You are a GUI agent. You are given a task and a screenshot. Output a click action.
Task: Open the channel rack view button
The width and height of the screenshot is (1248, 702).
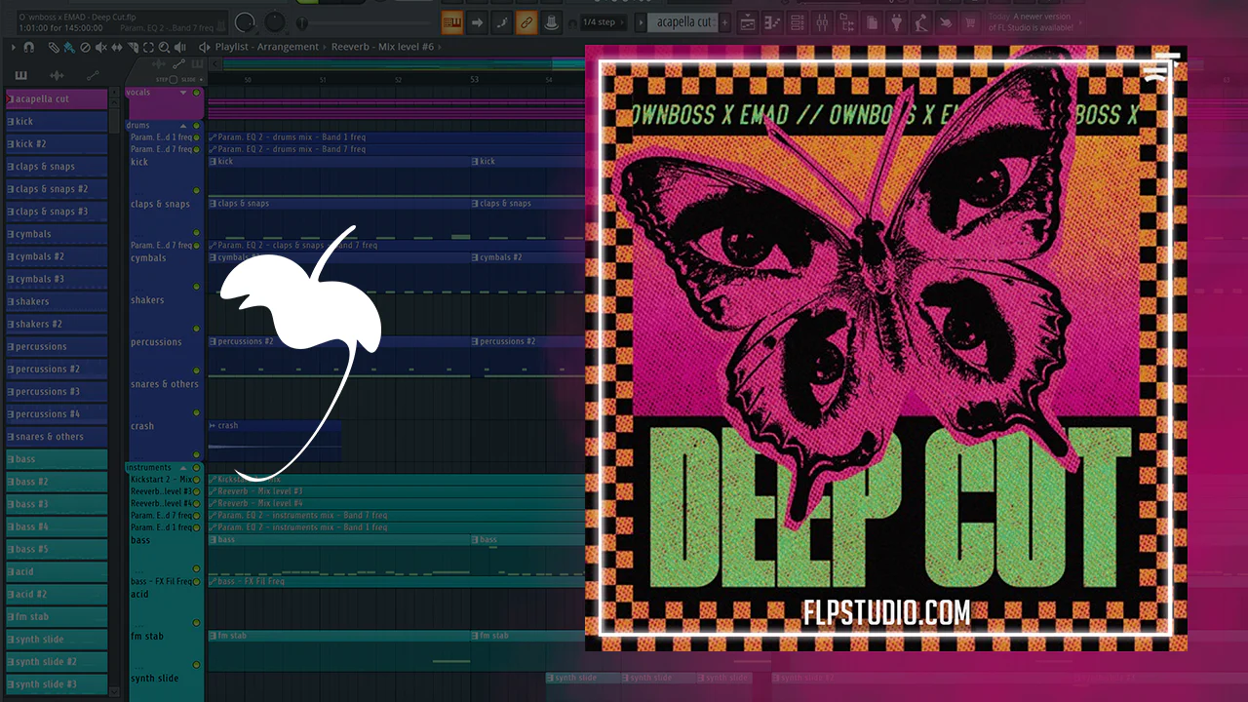(797, 22)
